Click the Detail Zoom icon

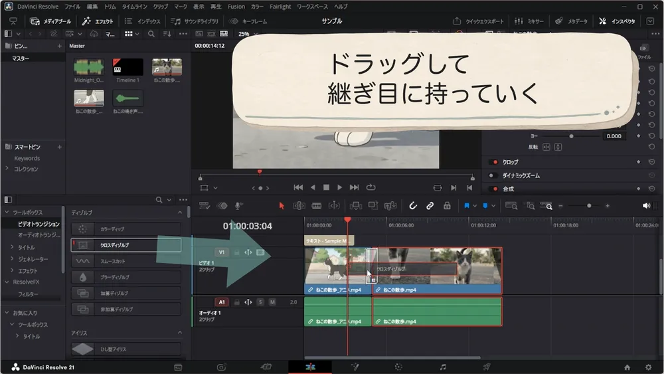pos(530,206)
